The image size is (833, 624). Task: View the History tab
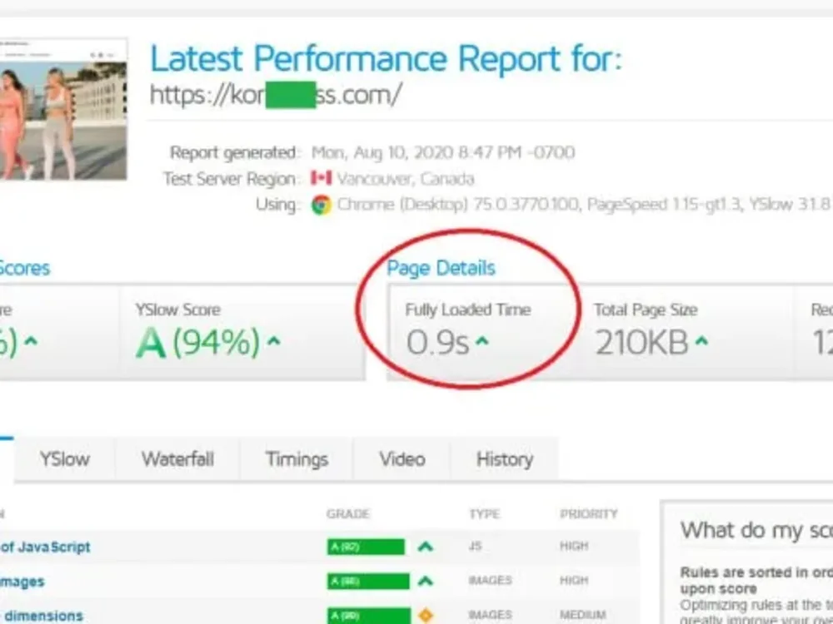click(504, 459)
